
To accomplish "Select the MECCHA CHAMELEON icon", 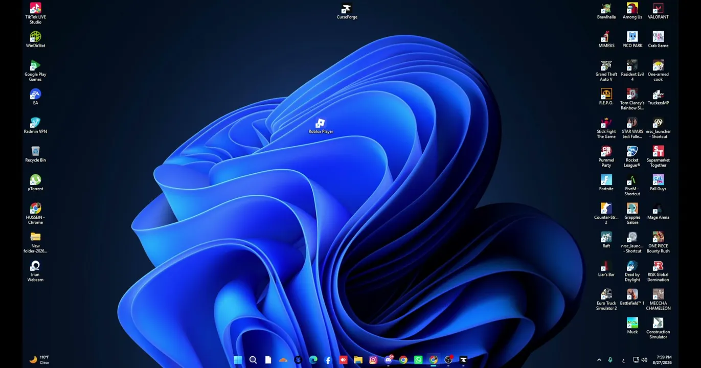I will [658, 300].
